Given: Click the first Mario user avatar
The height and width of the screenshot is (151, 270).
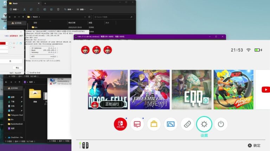Looking at the screenshot, I should [85, 50].
